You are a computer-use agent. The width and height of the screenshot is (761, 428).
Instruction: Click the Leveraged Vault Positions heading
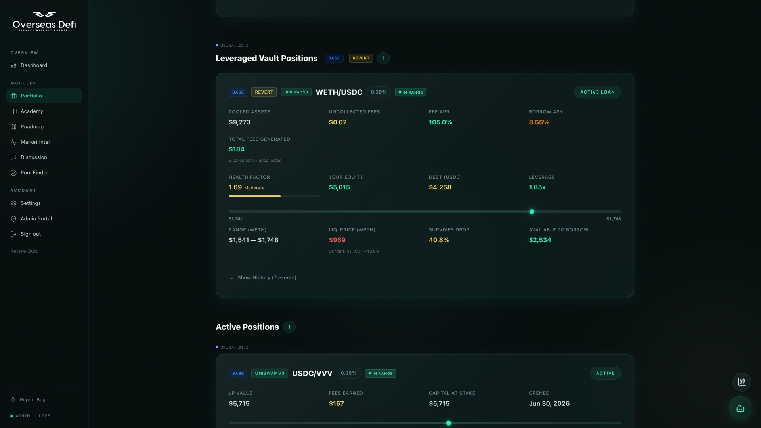(266, 58)
